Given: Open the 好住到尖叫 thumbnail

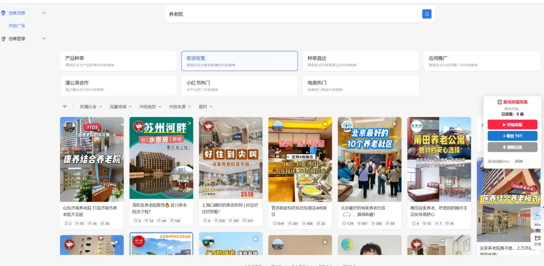Looking at the screenshot, I should [x=231, y=158].
